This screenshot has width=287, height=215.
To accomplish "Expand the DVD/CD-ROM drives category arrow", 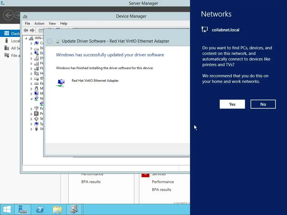I will [x=31, y=59].
